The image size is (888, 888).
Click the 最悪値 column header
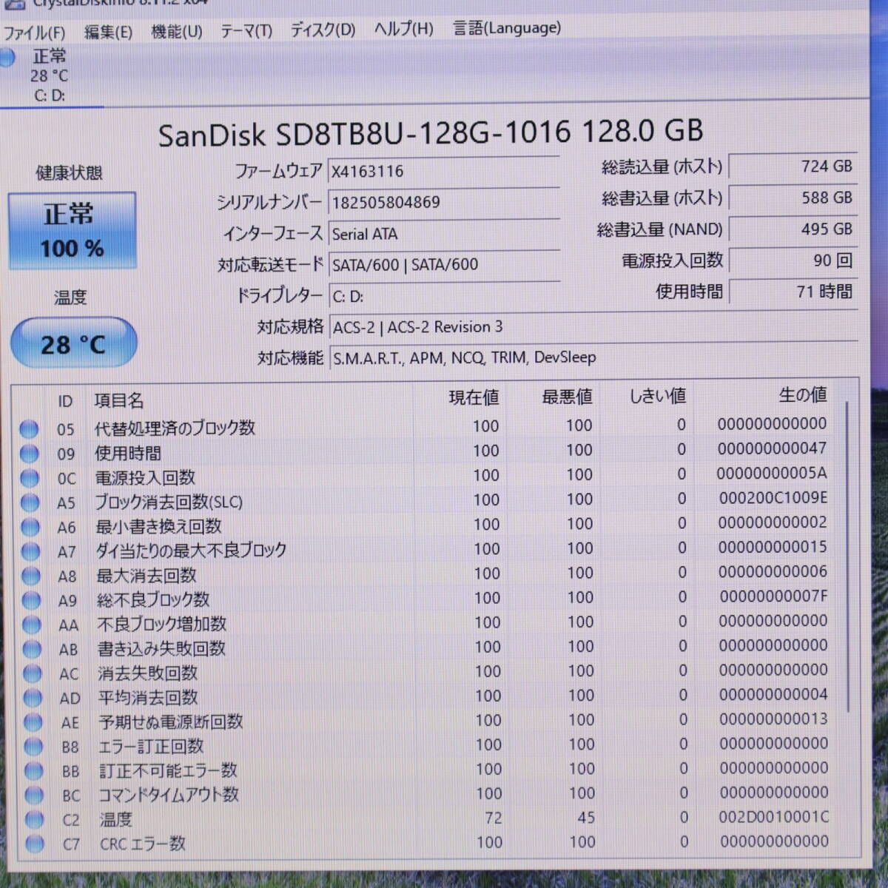coord(567,397)
